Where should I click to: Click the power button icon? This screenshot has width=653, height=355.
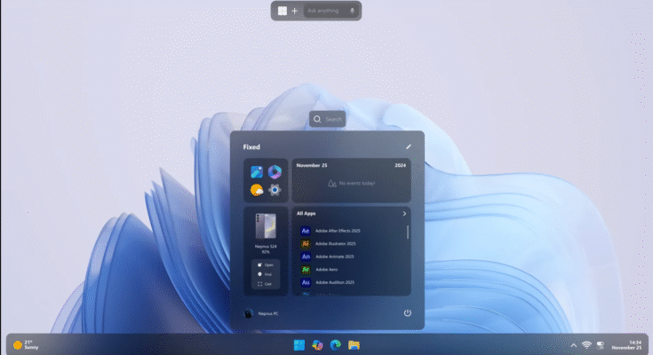407,313
